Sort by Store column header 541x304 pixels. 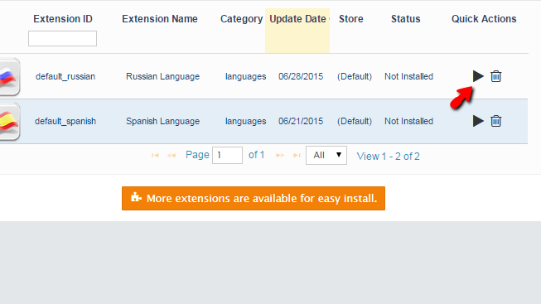[351, 18]
